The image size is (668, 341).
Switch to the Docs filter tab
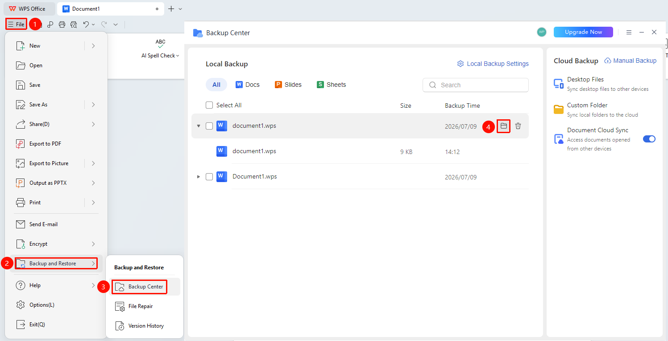247,85
